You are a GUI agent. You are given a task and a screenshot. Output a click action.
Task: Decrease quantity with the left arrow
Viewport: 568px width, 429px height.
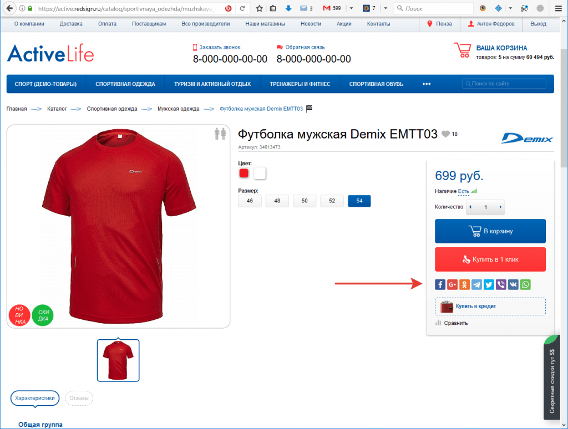click(470, 207)
